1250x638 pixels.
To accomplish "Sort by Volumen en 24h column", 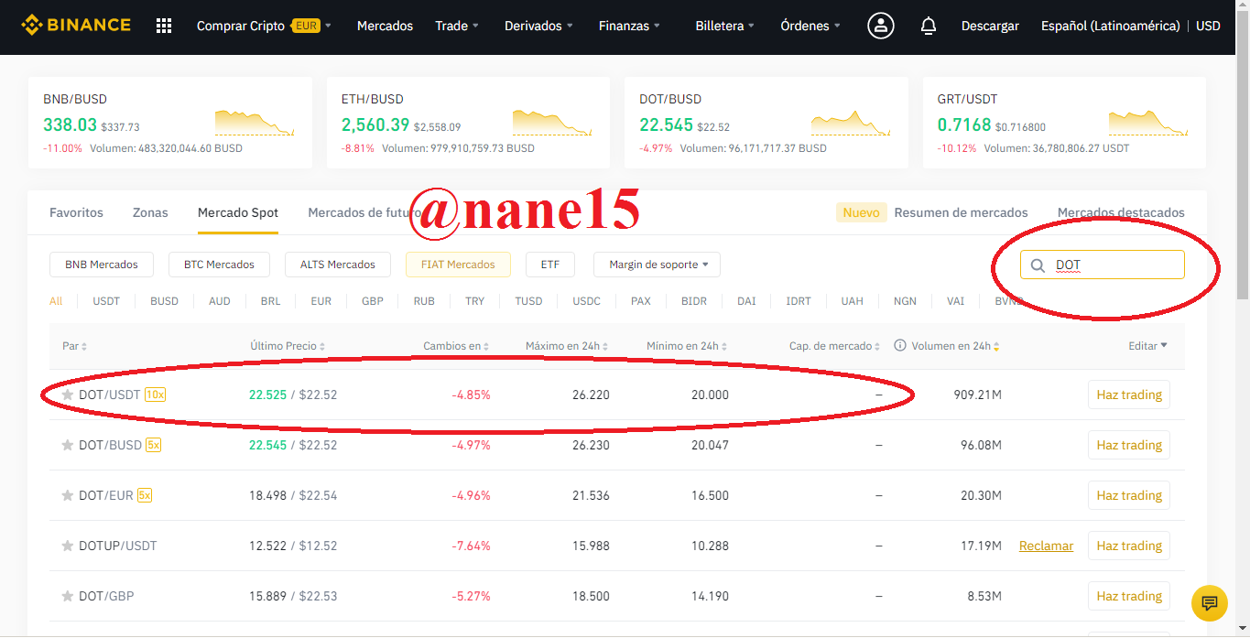I will 956,346.
